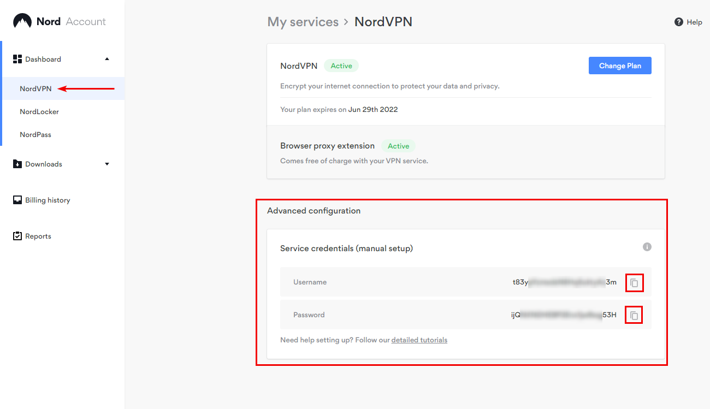Click the Nord logo icon
This screenshot has width=710, height=409.
coord(22,20)
